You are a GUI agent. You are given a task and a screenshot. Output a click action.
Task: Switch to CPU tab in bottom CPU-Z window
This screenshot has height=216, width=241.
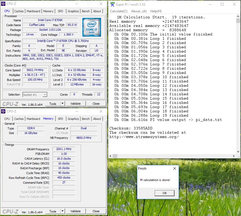7,119
